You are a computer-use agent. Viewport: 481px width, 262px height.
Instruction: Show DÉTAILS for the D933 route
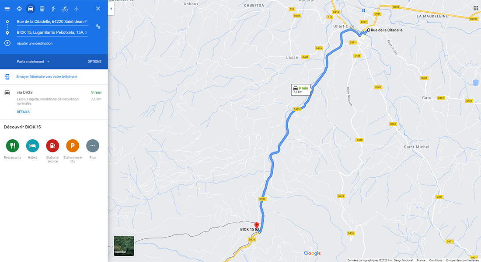pos(23,112)
